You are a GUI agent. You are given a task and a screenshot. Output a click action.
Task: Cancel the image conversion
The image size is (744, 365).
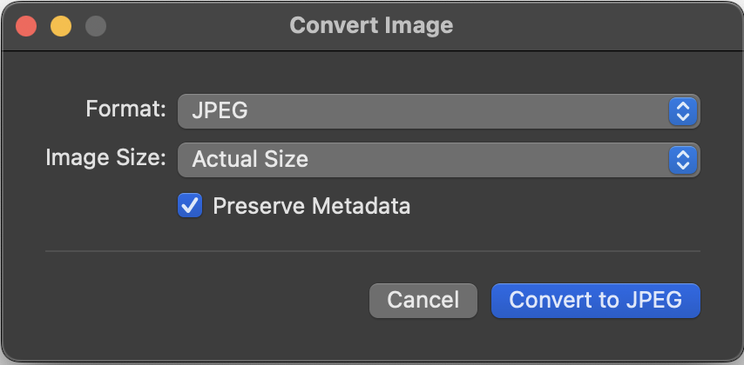click(x=423, y=300)
